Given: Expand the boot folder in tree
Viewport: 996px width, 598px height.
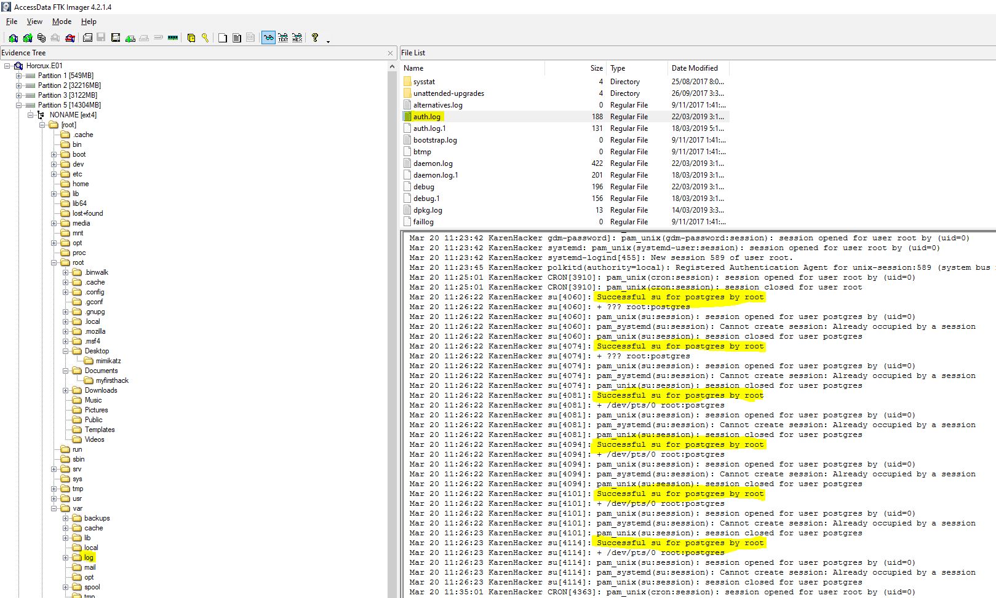Looking at the screenshot, I should (54, 154).
